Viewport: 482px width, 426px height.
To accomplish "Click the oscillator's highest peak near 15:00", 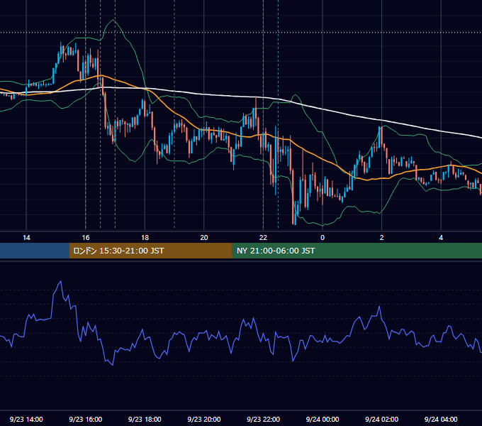I will [61, 281].
